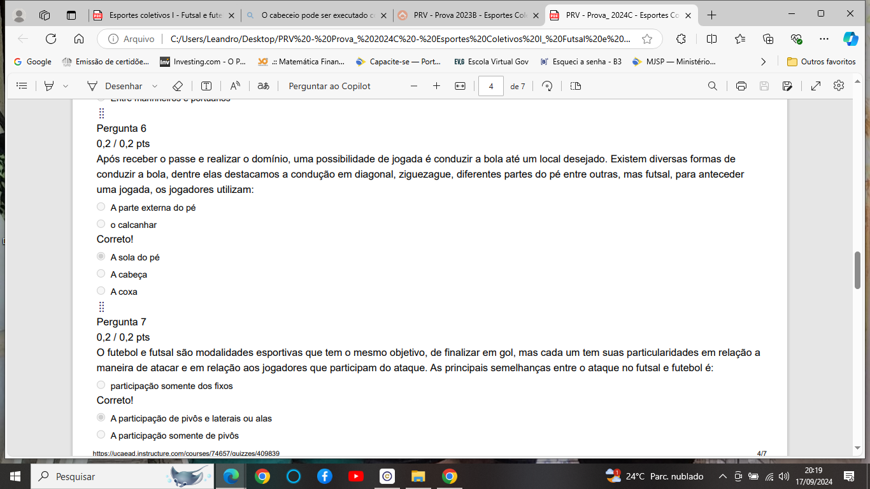Open YouTube from the taskbar
The width and height of the screenshot is (870, 489).
point(356,476)
